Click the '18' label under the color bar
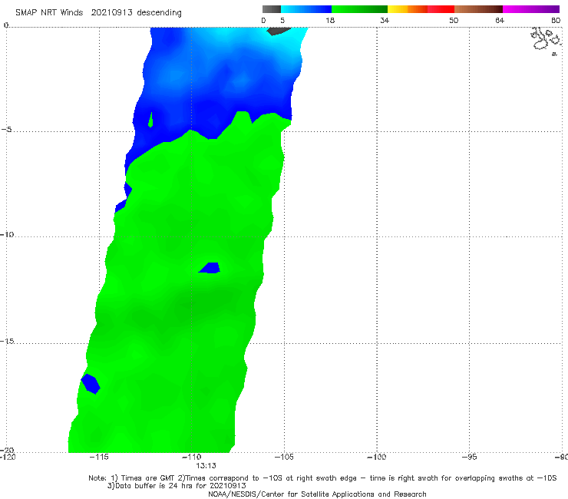 [330, 20]
